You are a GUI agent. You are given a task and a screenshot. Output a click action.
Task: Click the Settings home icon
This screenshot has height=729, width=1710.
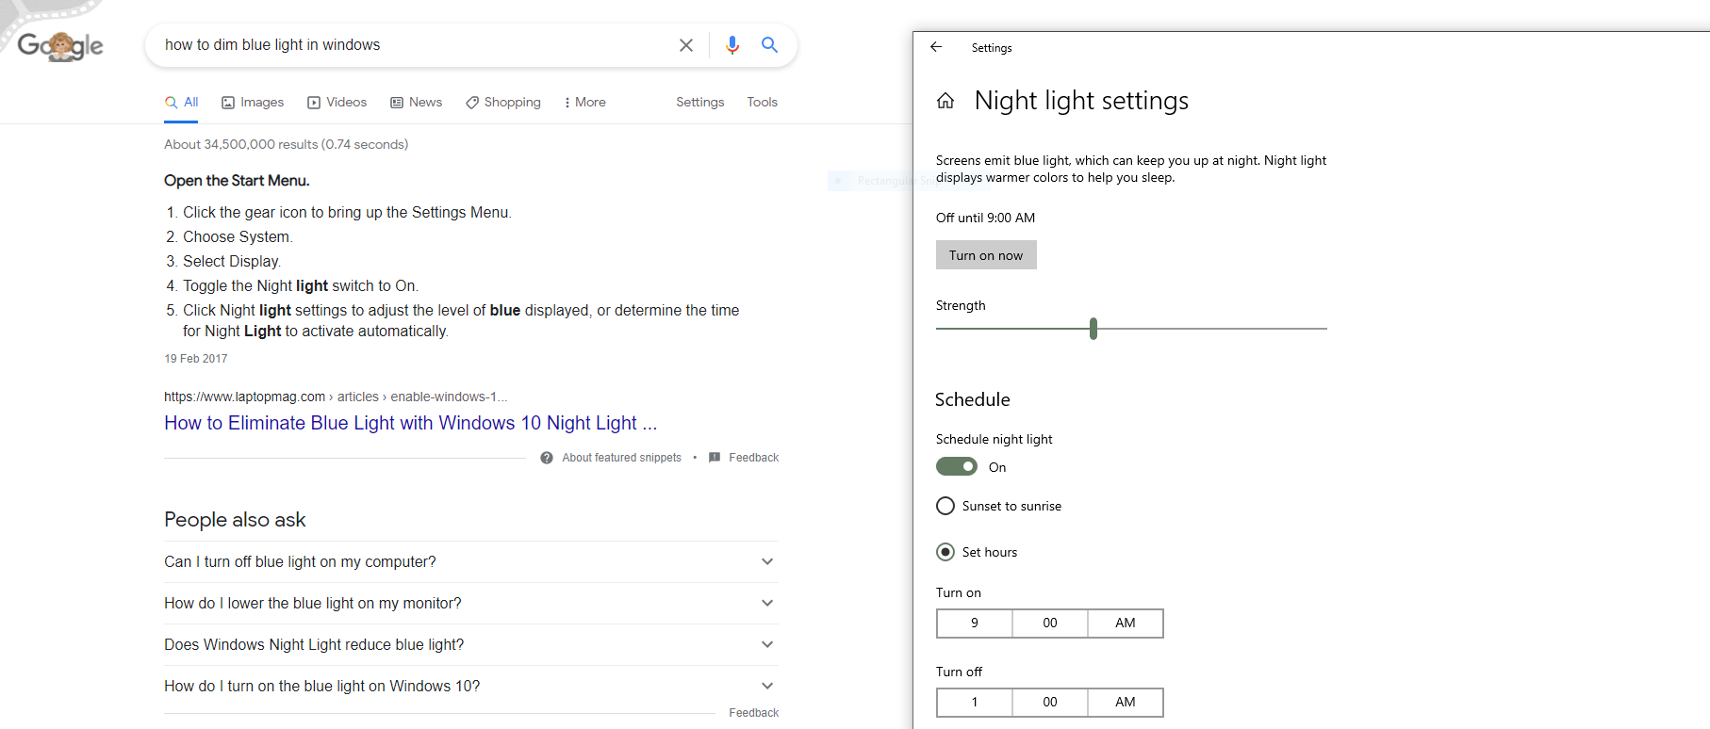945,101
